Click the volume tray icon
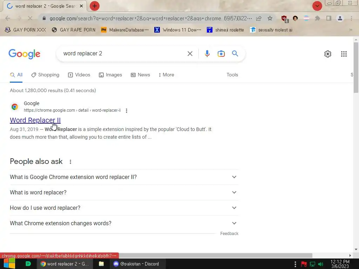The width and height of the screenshot is (359, 269). point(320,264)
